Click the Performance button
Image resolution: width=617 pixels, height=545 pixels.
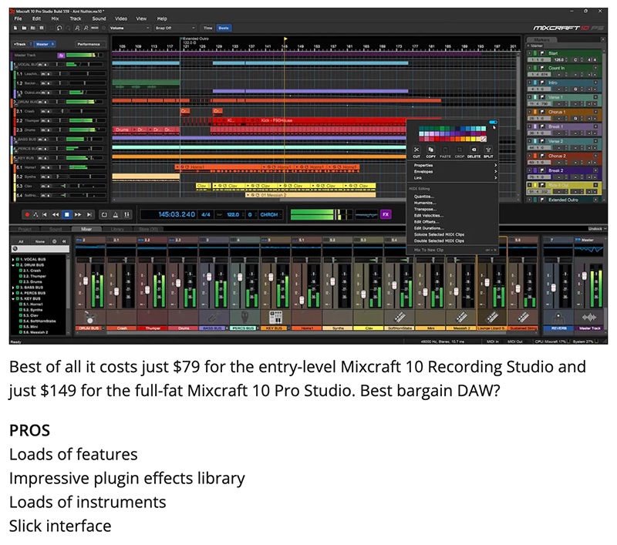89,44
